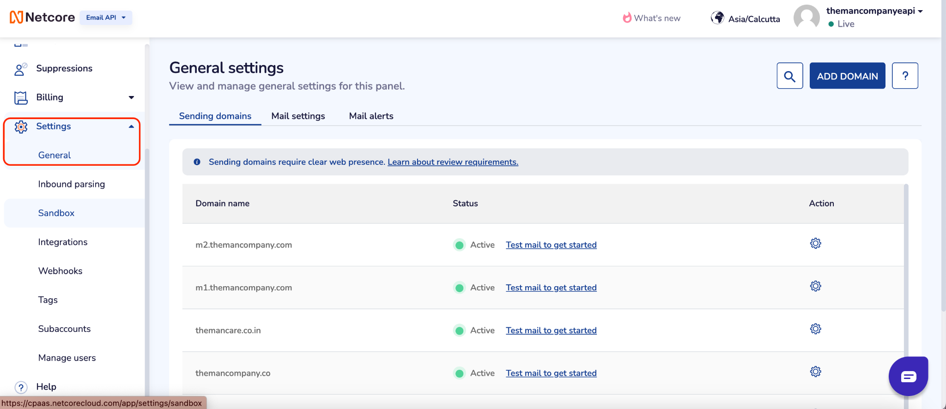This screenshot has height=409, width=946.
Task: Click green status dot for themancare.co.in
Action: pos(459,331)
